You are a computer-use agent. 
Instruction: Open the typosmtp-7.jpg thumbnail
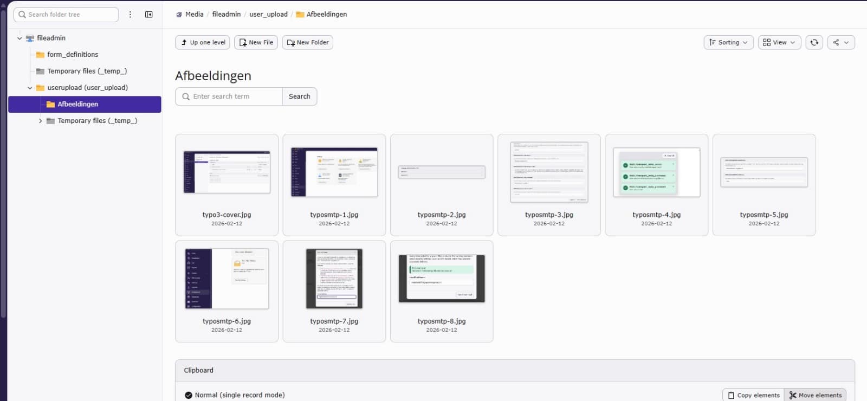tap(334, 279)
